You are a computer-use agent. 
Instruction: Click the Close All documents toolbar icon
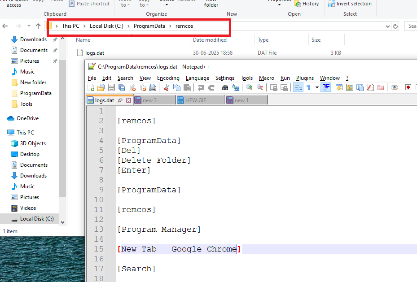tap(142, 87)
